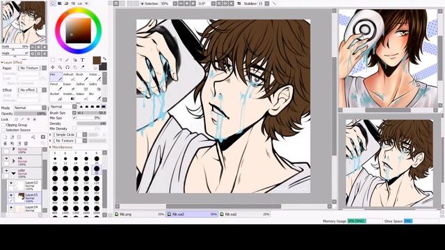This screenshot has height=250, width=445.
Task: Toggle the Selection display radio button
Action: 143,3
